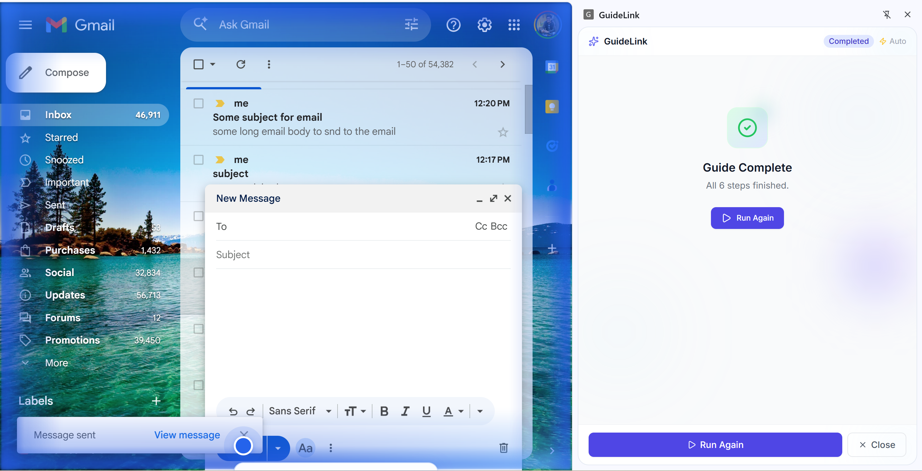
Task: Expand the More labels list
Action: click(x=56, y=363)
